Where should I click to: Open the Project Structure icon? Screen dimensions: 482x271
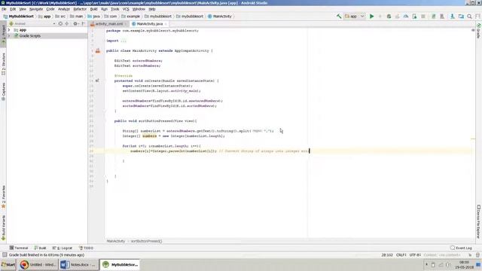461,17
